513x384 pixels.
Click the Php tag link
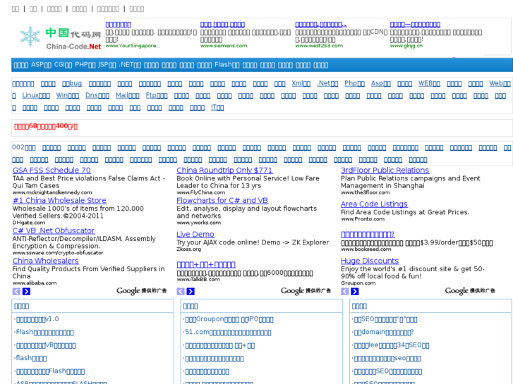[x=354, y=83]
